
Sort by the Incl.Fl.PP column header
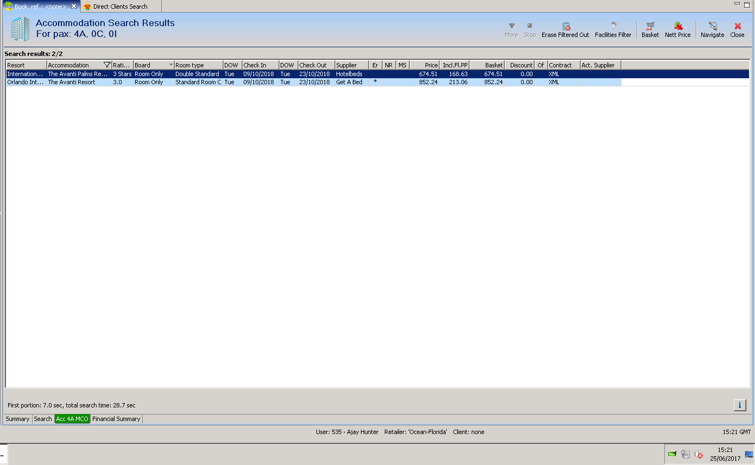click(x=454, y=65)
